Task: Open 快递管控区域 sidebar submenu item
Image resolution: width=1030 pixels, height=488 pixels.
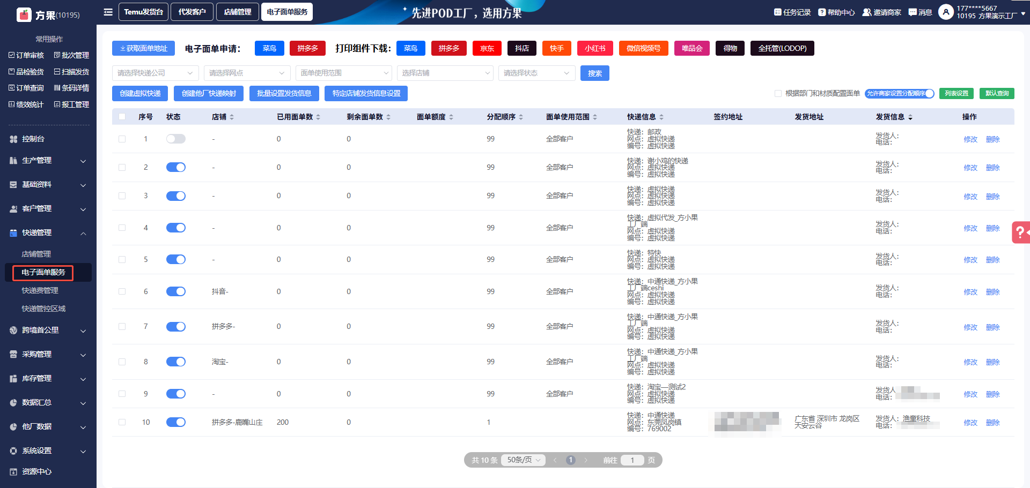Action: pos(43,309)
